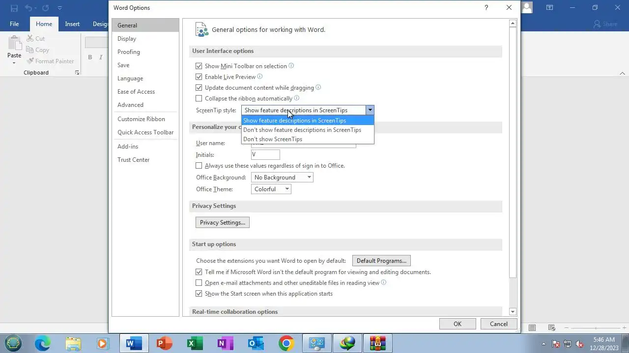Click the Share button in Word
Image resolution: width=629 pixels, height=353 pixels.
[x=605, y=24]
